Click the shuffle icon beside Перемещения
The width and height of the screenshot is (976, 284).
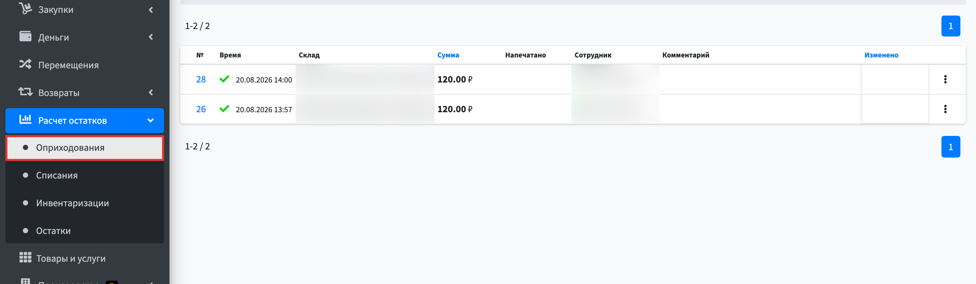[x=25, y=64]
